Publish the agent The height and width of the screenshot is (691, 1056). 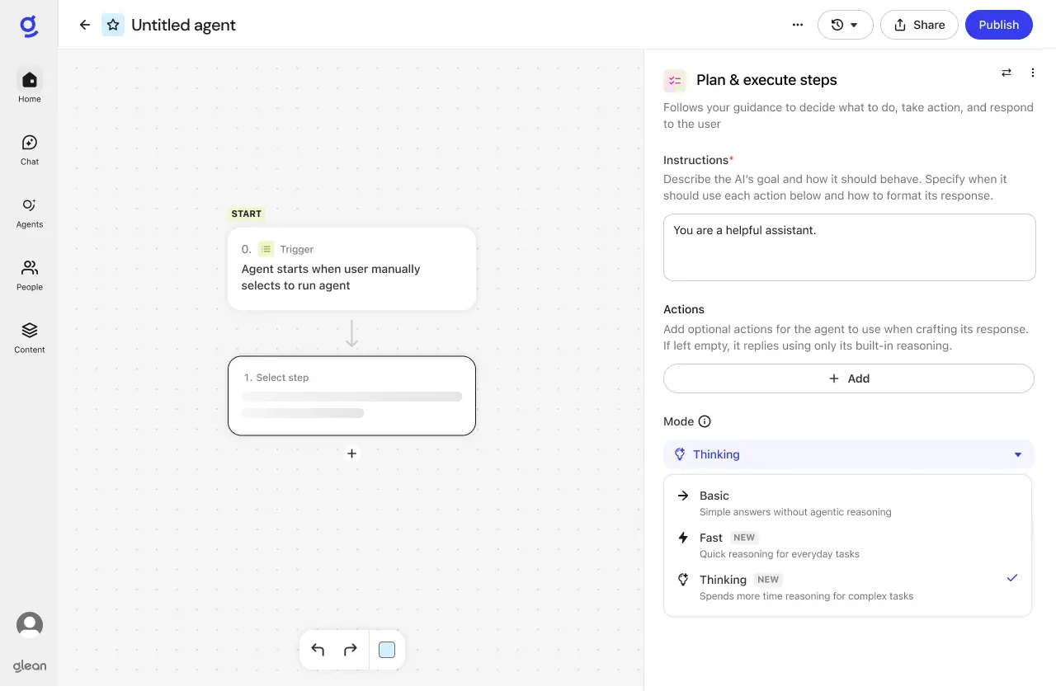(998, 25)
